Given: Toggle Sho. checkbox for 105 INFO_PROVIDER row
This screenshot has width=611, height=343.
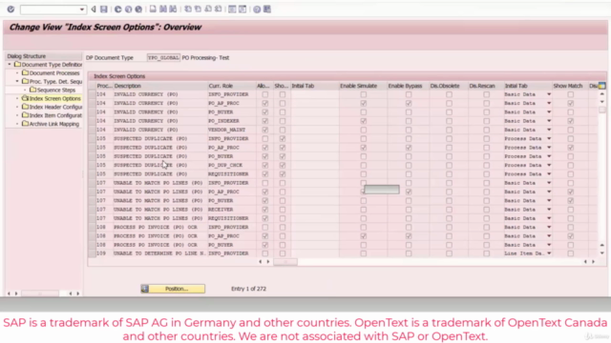Looking at the screenshot, I should pyautogui.click(x=283, y=138).
